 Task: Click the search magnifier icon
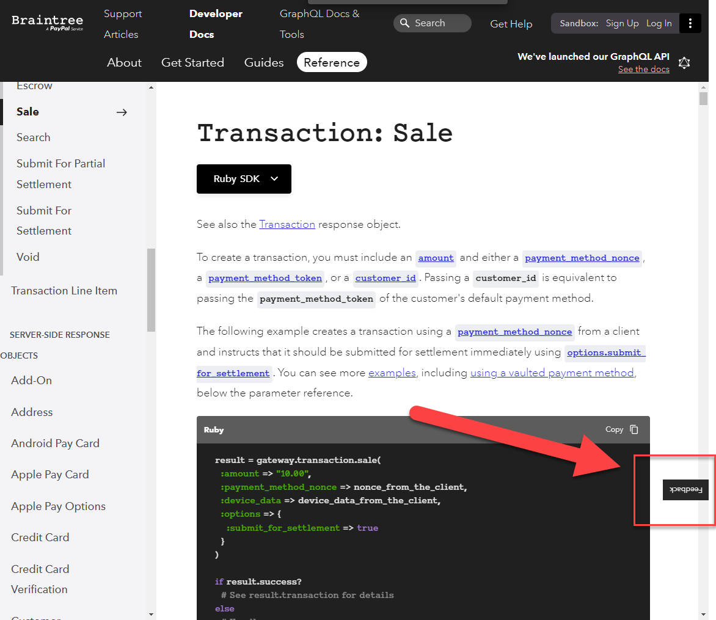[x=404, y=23]
